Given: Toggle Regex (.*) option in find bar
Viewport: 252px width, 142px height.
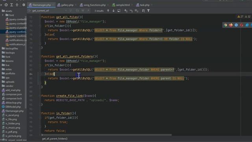Looking at the screenshot, I should (x=88, y=11).
